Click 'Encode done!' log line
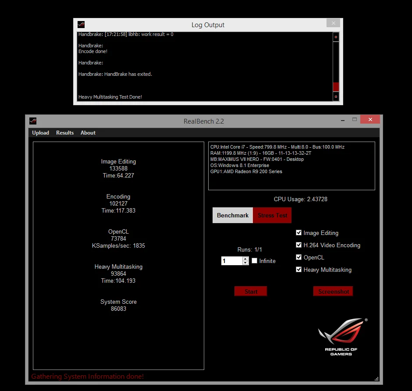This screenshot has height=391, width=412. pos(93,51)
